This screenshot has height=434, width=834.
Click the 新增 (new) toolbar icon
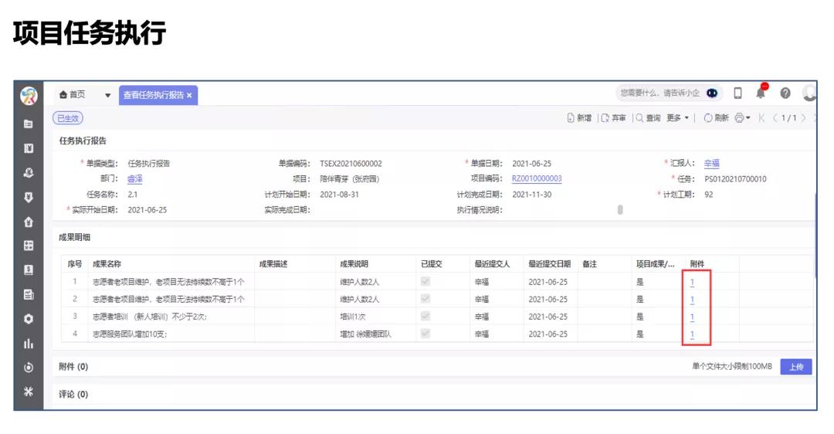571,118
